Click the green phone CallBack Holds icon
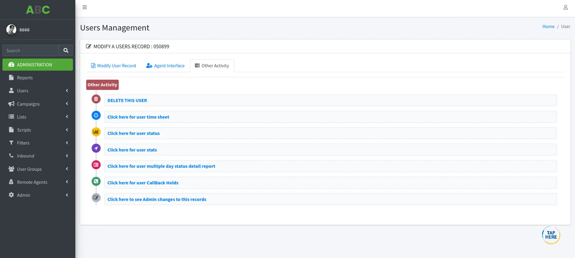This screenshot has height=258, width=575. coord(96,181)
